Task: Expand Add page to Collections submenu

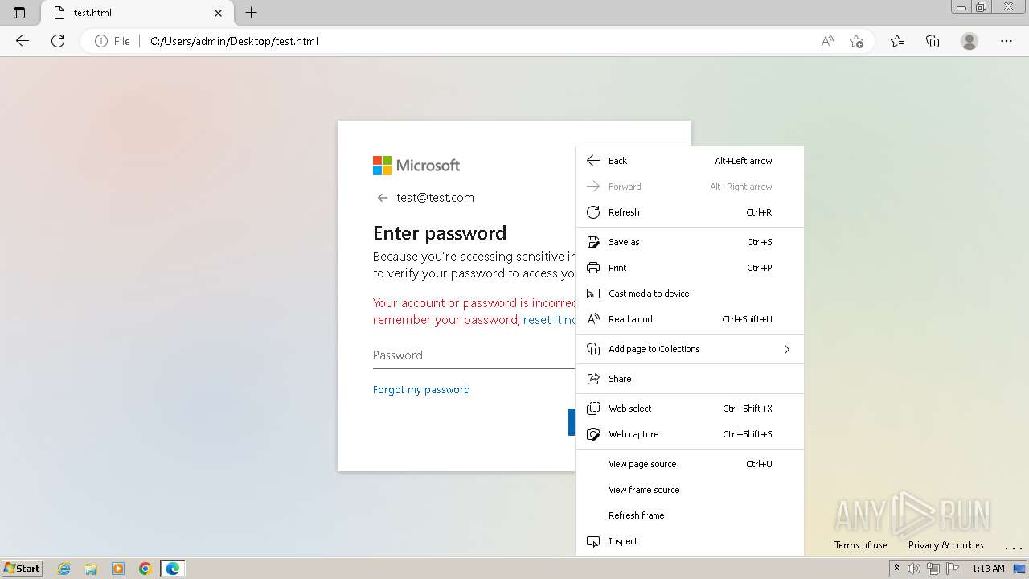Action: click(690, 349)
